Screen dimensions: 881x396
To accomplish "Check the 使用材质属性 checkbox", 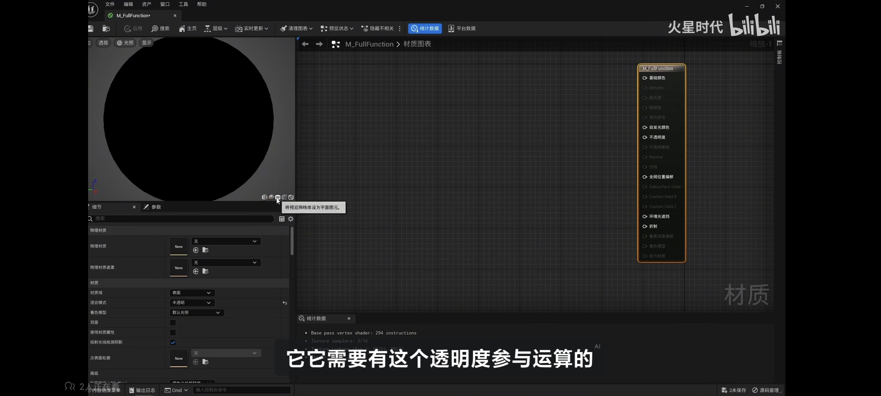I will 173,333.
